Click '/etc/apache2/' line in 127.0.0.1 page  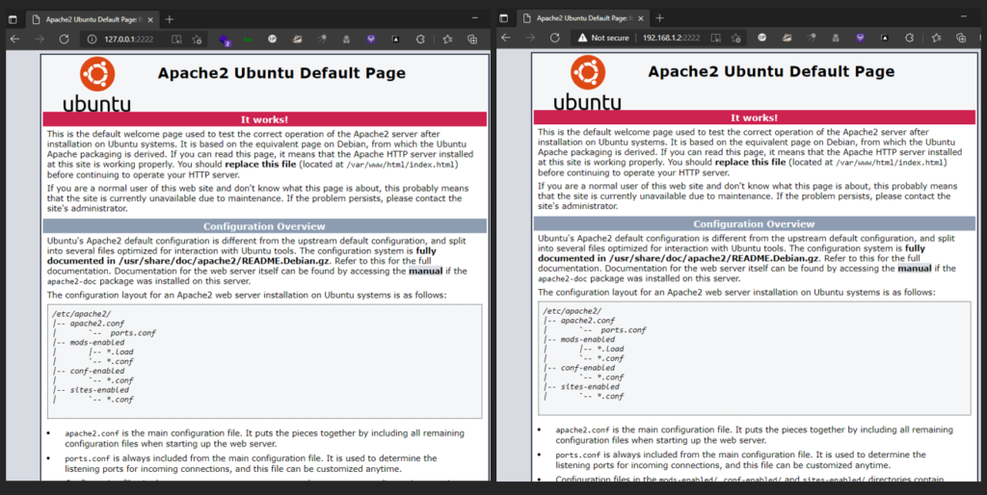pyautogui.click(x=81, y=314)
